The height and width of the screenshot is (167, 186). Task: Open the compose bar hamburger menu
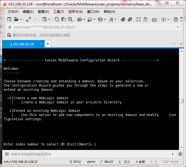(180, 154)
